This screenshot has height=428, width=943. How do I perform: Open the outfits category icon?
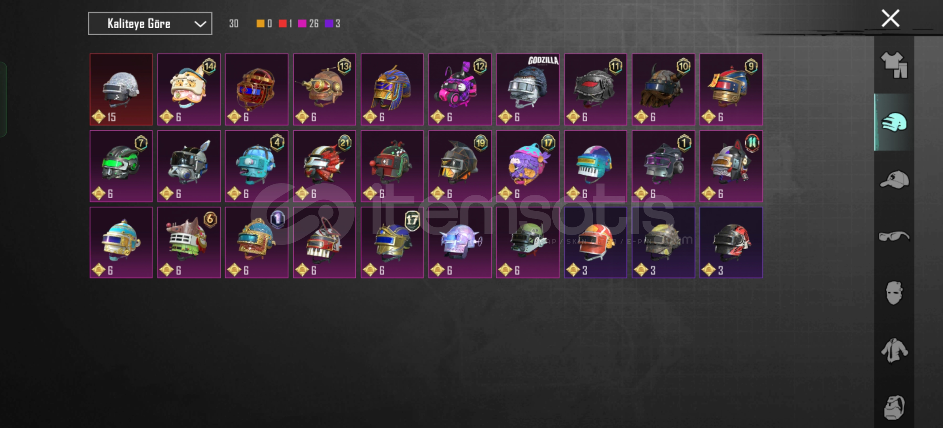(894, 65)
